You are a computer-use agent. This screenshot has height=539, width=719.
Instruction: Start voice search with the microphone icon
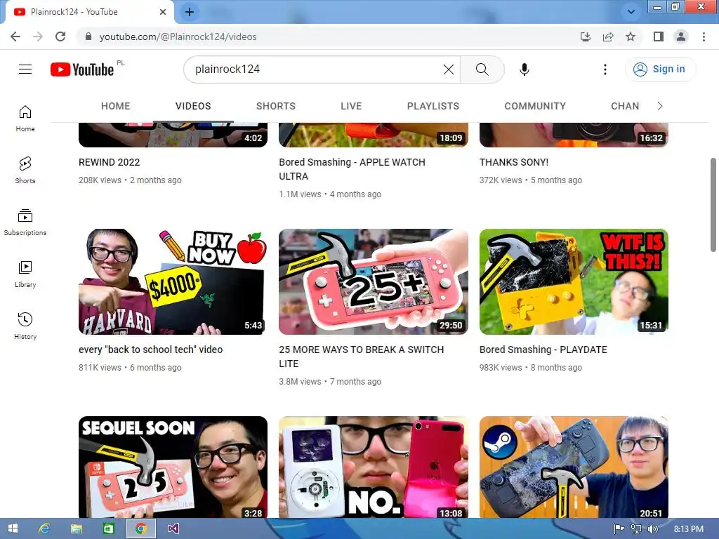point(524,69)
